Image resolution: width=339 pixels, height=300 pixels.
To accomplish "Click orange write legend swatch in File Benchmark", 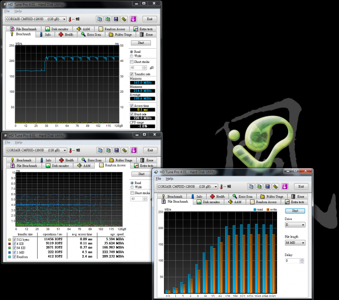I will [x=268, y=210].
